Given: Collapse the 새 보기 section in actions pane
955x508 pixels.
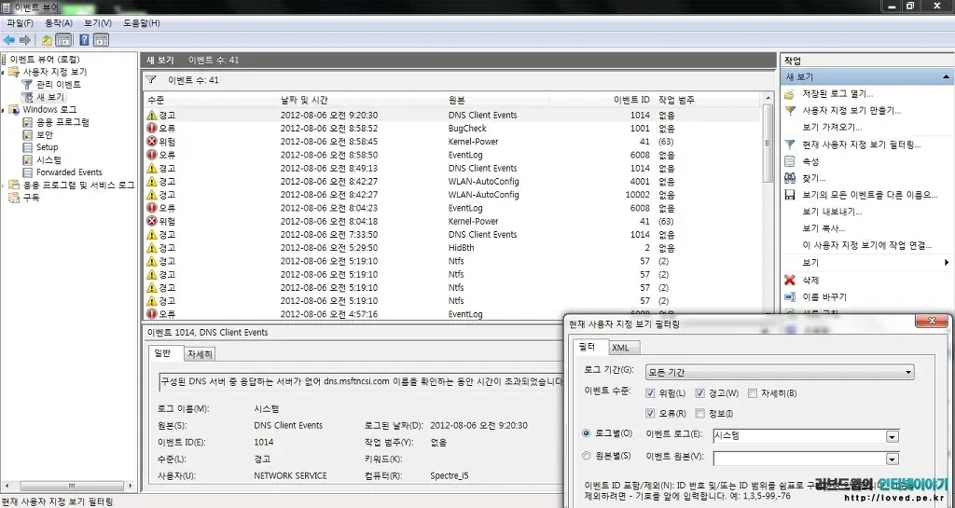Looking at the screenshot, I should point(946,77).
